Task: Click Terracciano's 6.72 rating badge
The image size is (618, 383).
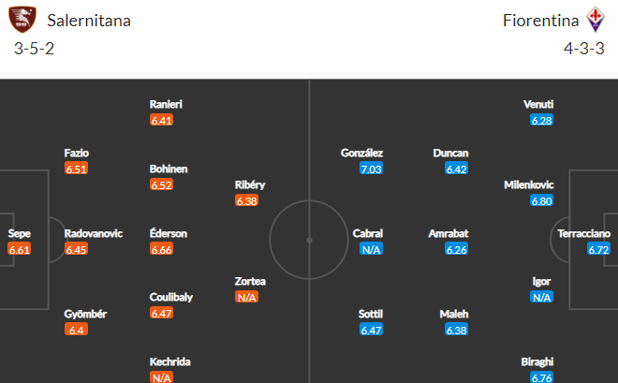Action: (598, 249)
